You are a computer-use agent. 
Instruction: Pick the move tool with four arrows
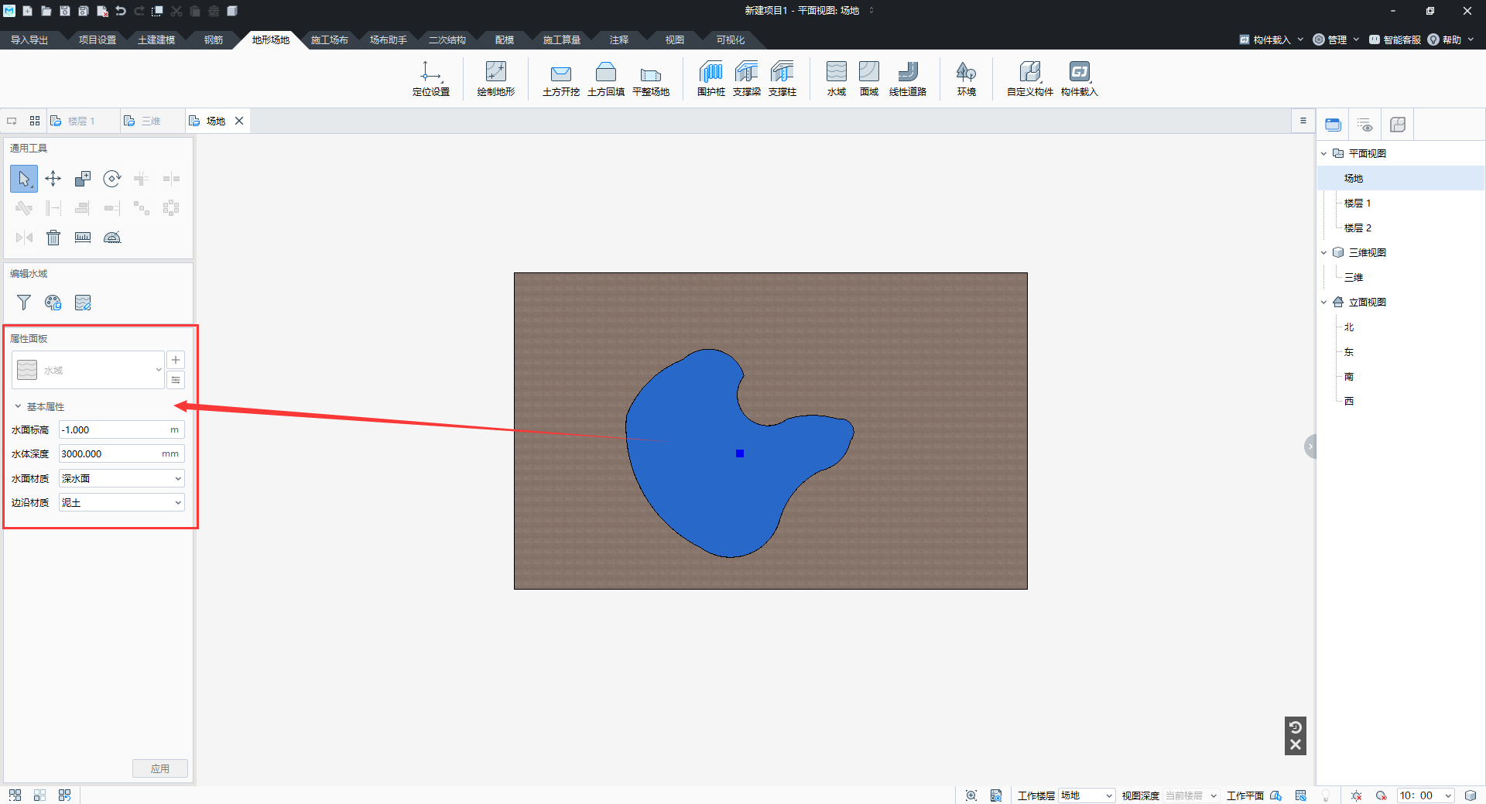coord(53,179)
